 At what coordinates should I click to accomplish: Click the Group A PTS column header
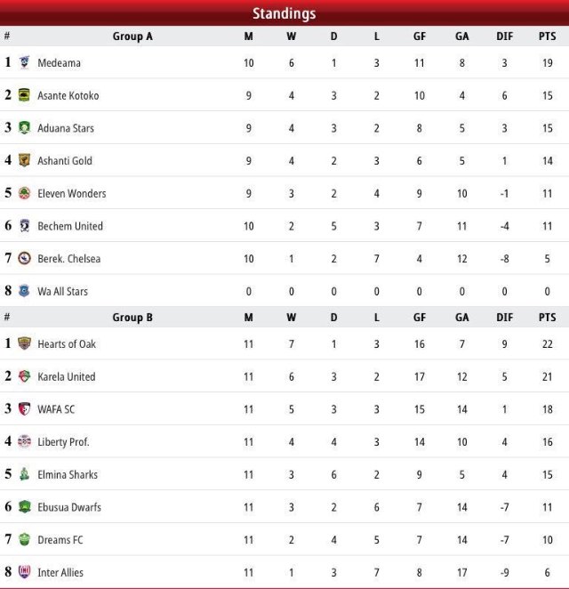548,36
